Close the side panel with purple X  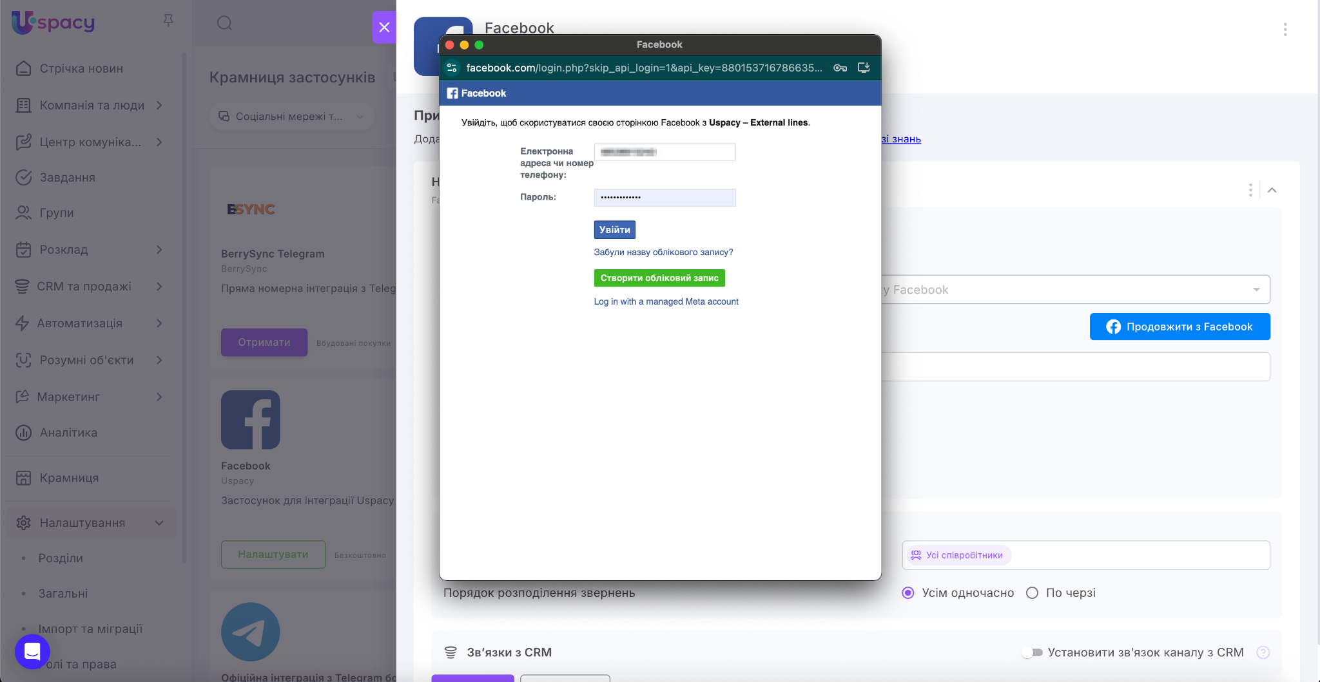click(x=384, y=27)
